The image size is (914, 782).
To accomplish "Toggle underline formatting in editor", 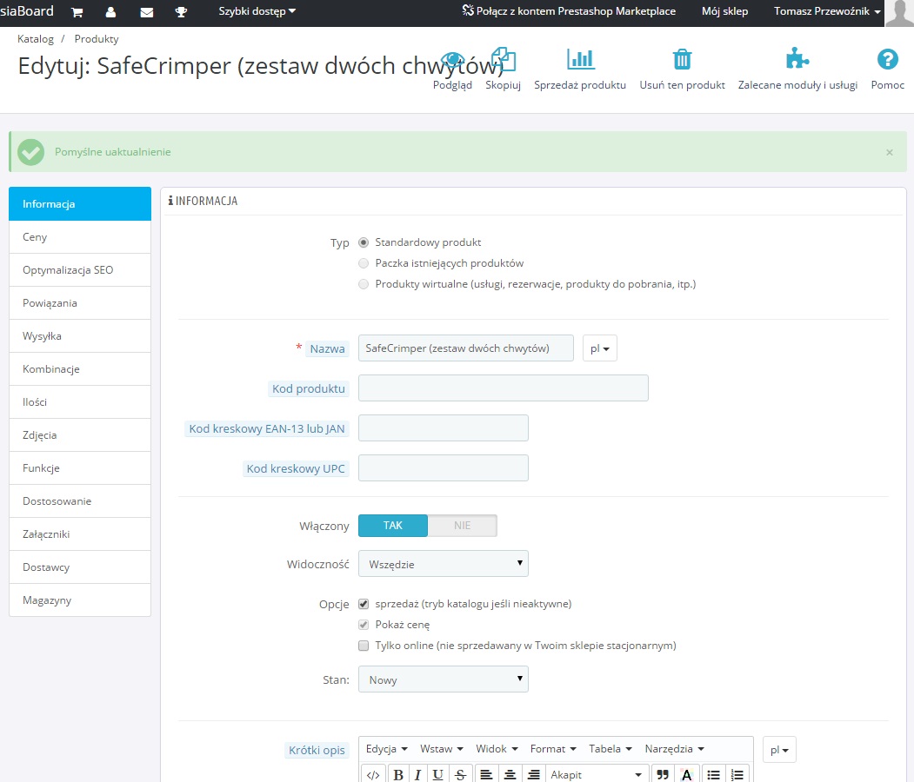I will click(x=437, y=774).
